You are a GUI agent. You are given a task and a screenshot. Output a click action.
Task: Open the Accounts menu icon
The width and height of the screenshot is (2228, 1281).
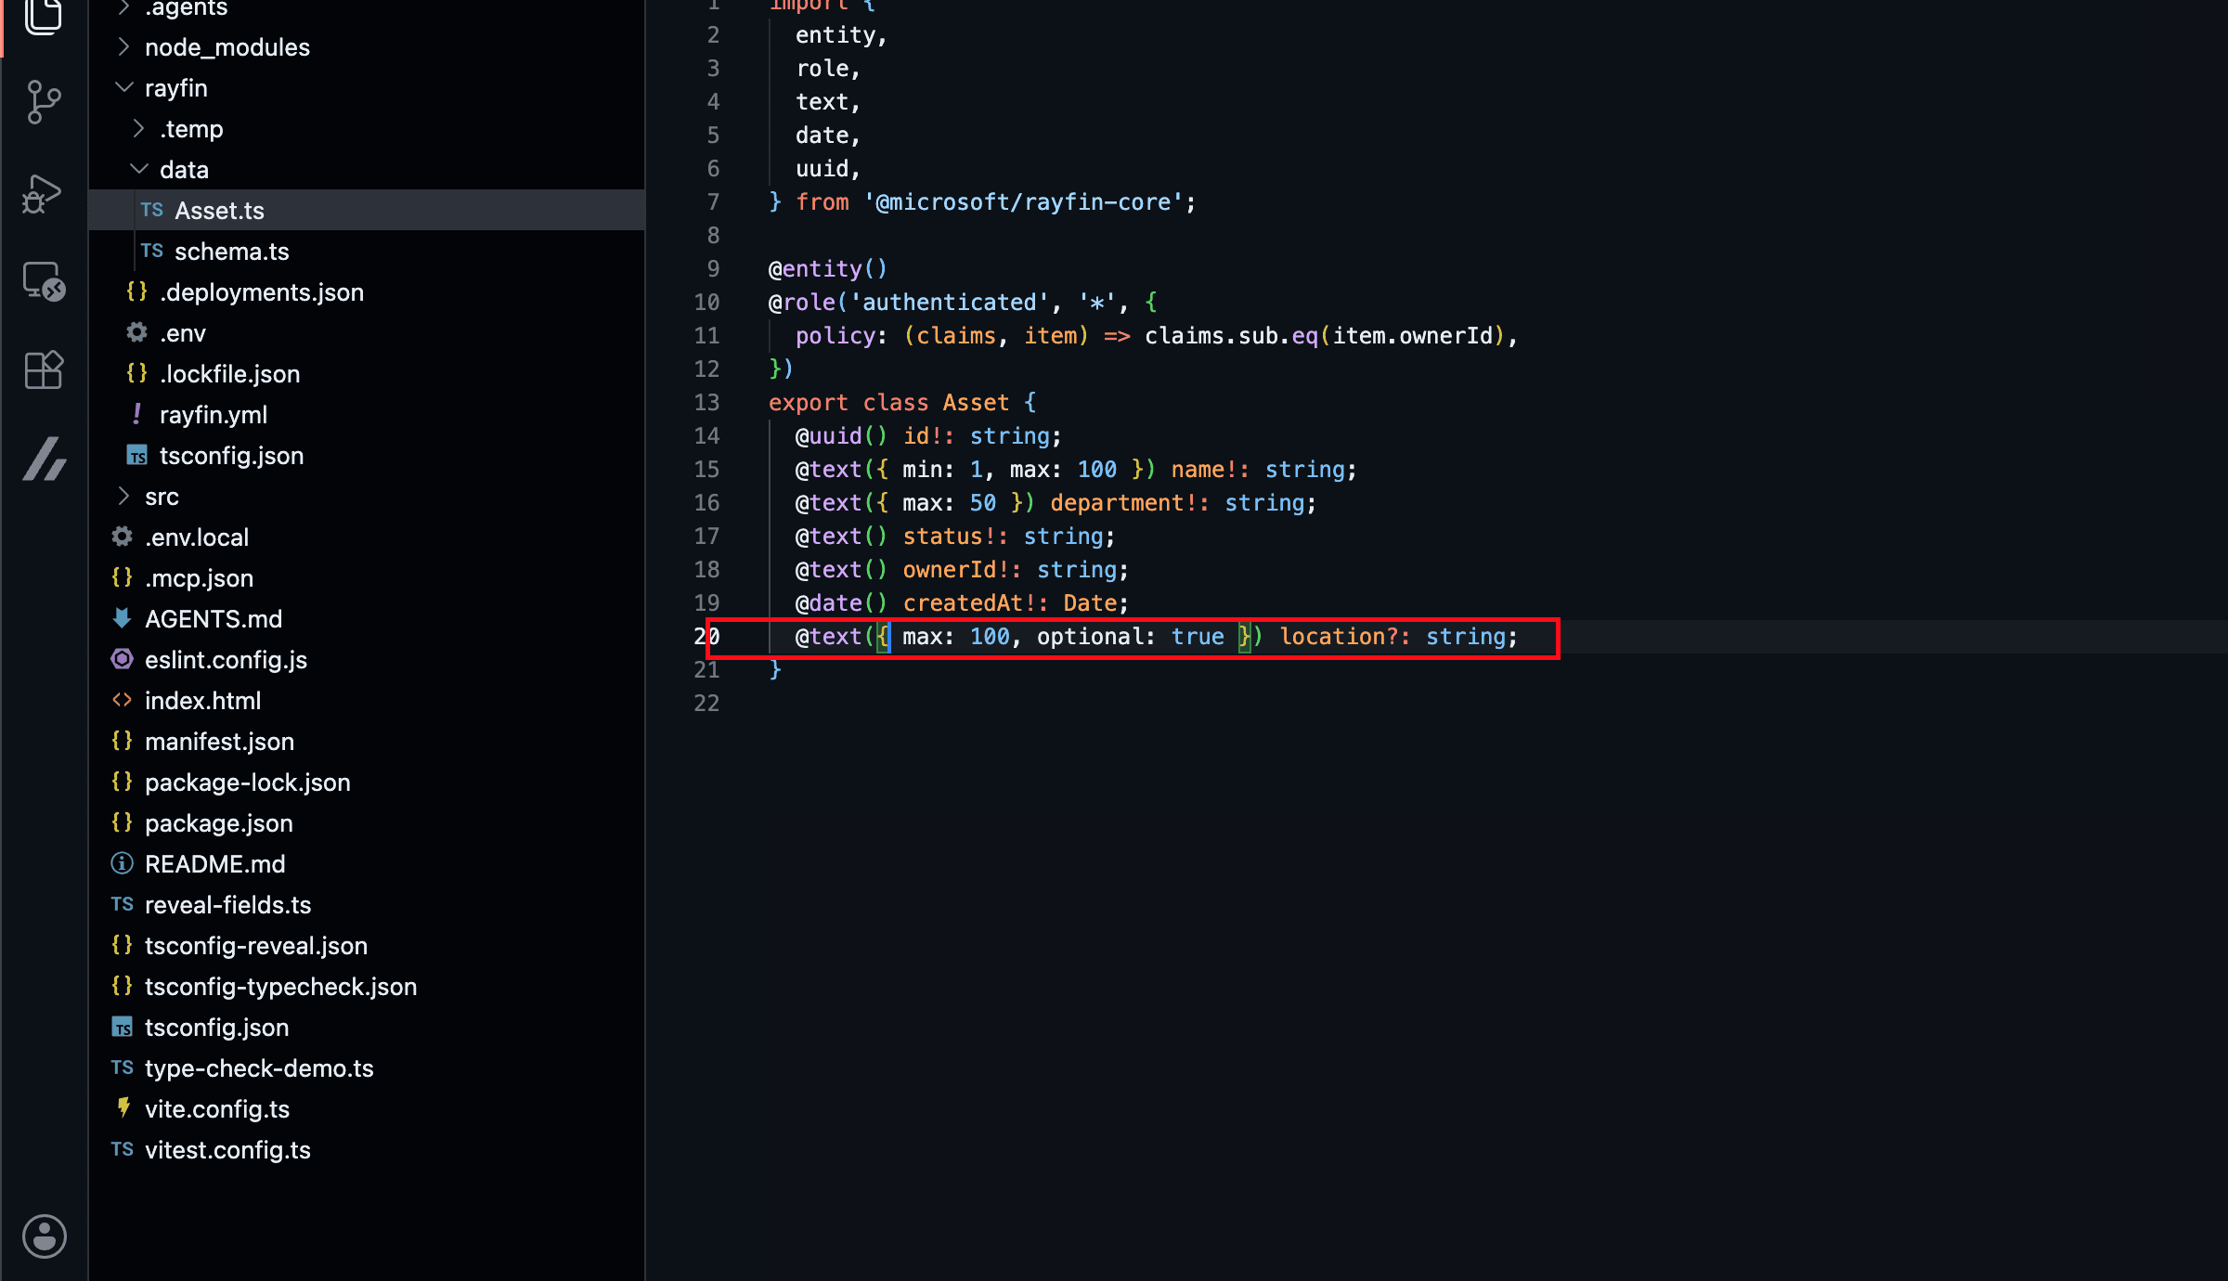pos(44,1236)
